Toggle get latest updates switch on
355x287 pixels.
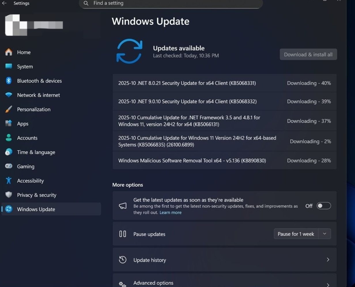(x=324, y=206)
